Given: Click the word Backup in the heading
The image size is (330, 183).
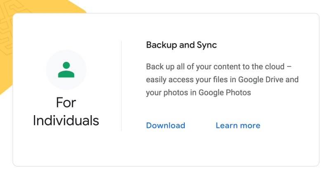Looking at the screenshot, I should coord(162,45).
